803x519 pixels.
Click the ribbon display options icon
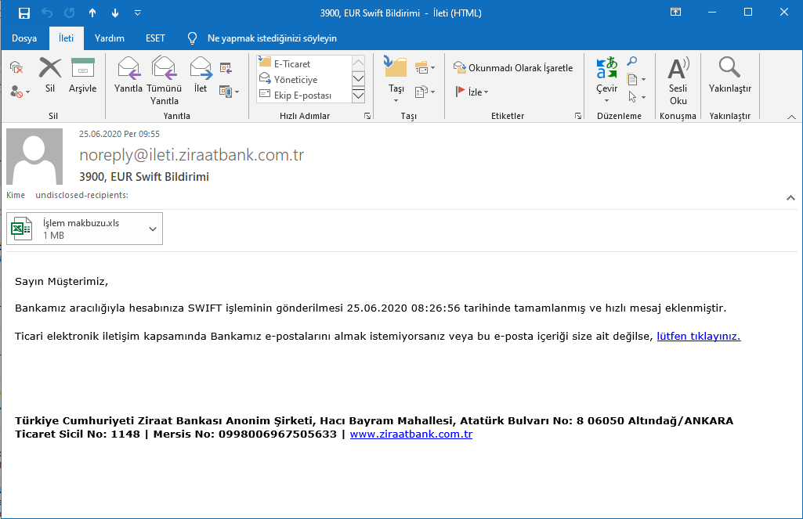pos(675,13)
